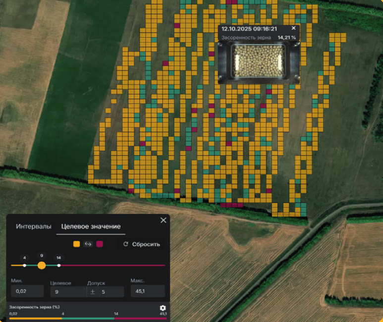Close the target value settings panel
The image size is (383, 322).
164,220
